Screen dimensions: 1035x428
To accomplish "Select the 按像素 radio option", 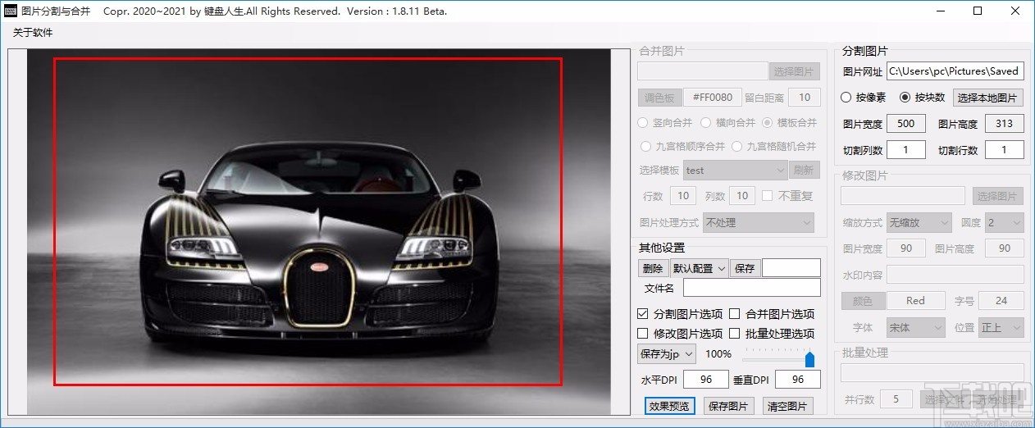I will (846, 98).
